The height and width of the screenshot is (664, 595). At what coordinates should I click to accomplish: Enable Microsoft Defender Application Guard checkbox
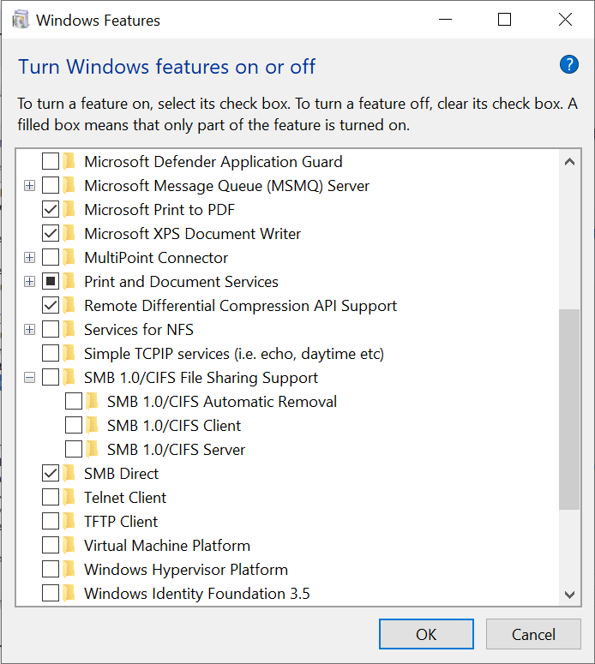[x=51, y=161]
